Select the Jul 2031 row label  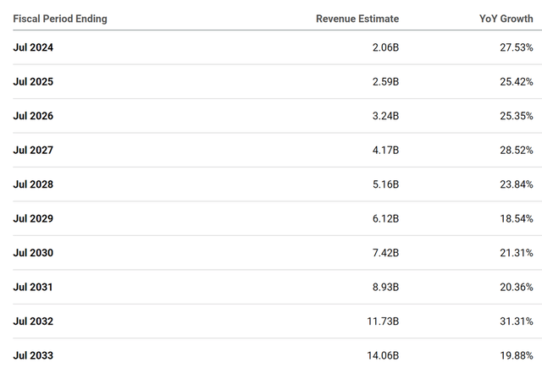coord(33,287)
